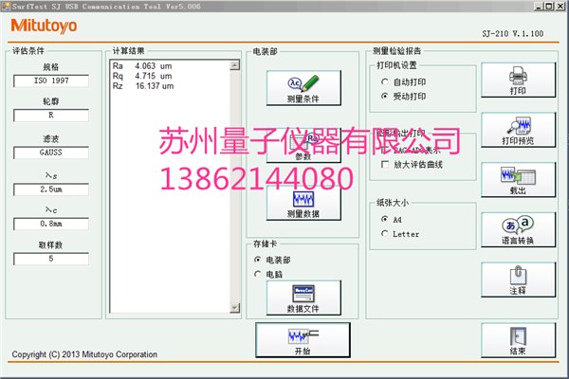The height and width of the screenshot is (379, 569).
Task: Open 数据文件 data file button
Action: pos(303,298)
